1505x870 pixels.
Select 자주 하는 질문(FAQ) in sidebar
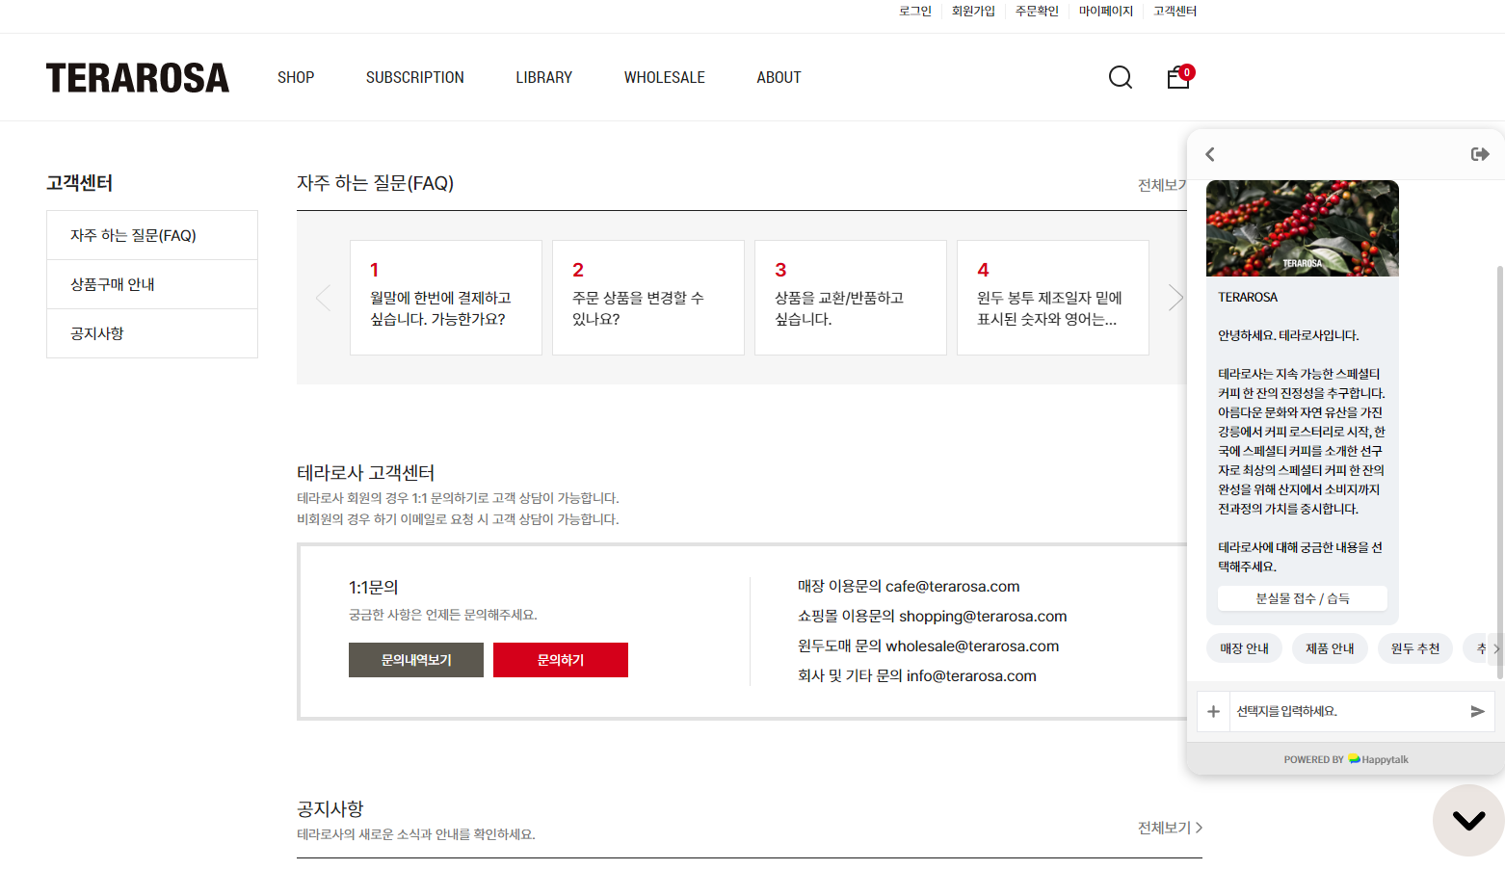pyautogui.click(x=152, y=235)
